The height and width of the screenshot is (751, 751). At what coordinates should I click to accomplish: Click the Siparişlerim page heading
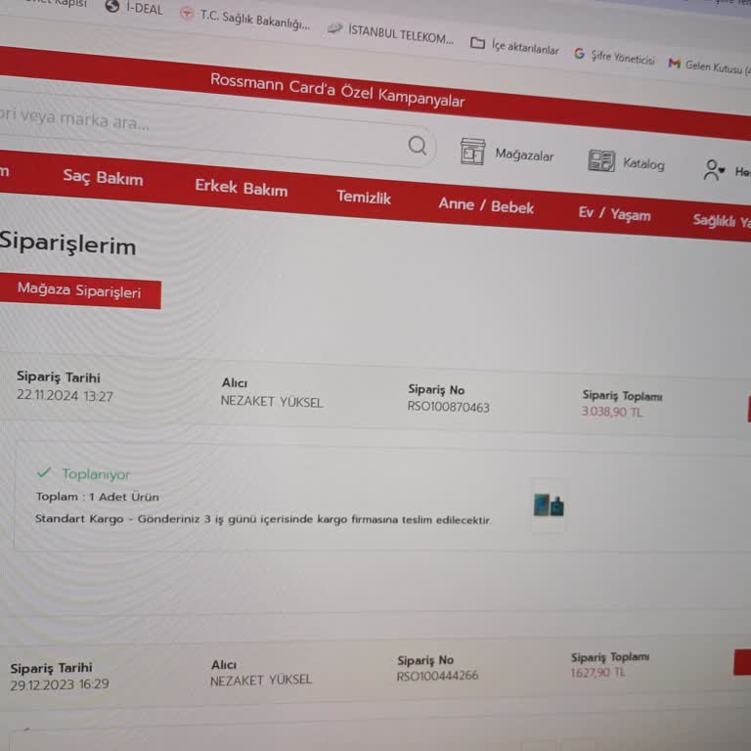67,243
